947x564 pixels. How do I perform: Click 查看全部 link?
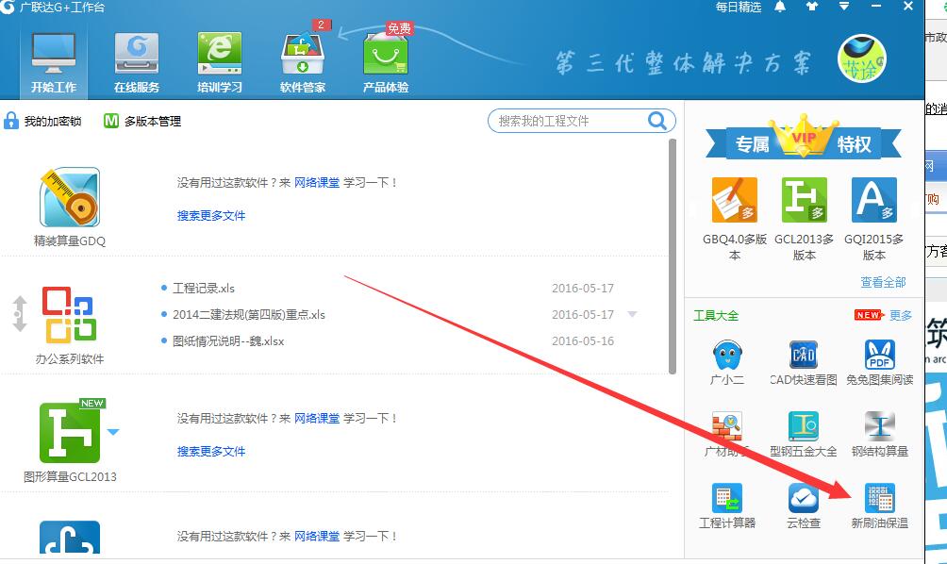[x=883, y=282]
